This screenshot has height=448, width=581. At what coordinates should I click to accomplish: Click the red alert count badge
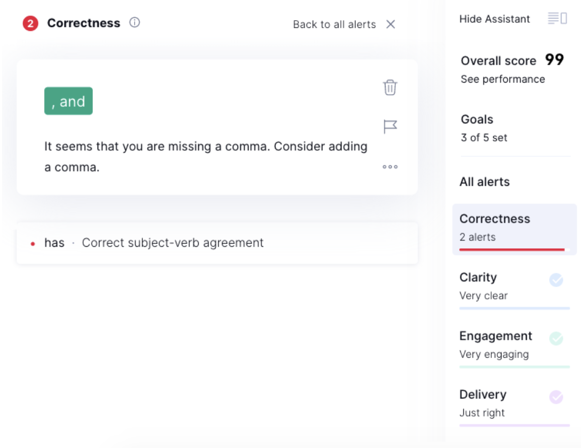[30, 23]
